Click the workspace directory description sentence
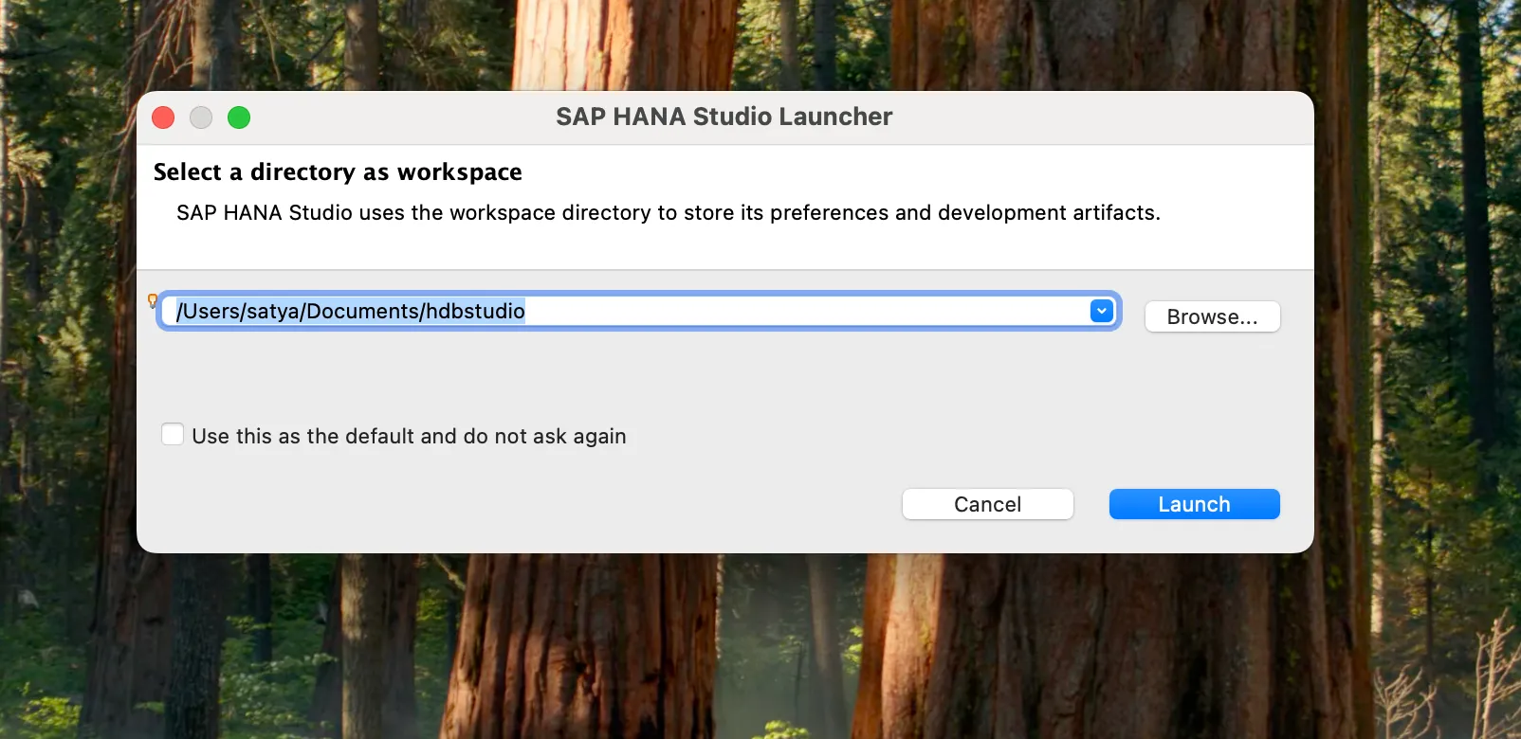 [x=669, y=212]
